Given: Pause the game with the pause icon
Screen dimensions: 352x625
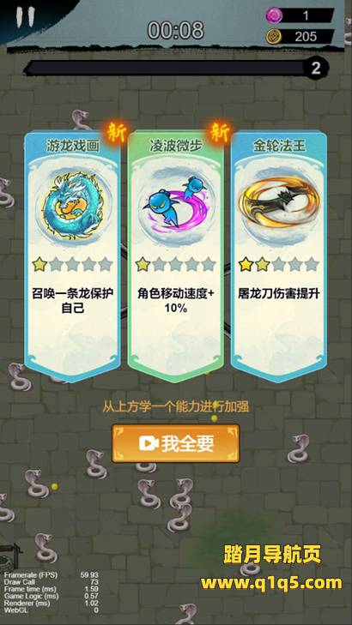Looking at the screenshot, I should [x=25, y=17].
